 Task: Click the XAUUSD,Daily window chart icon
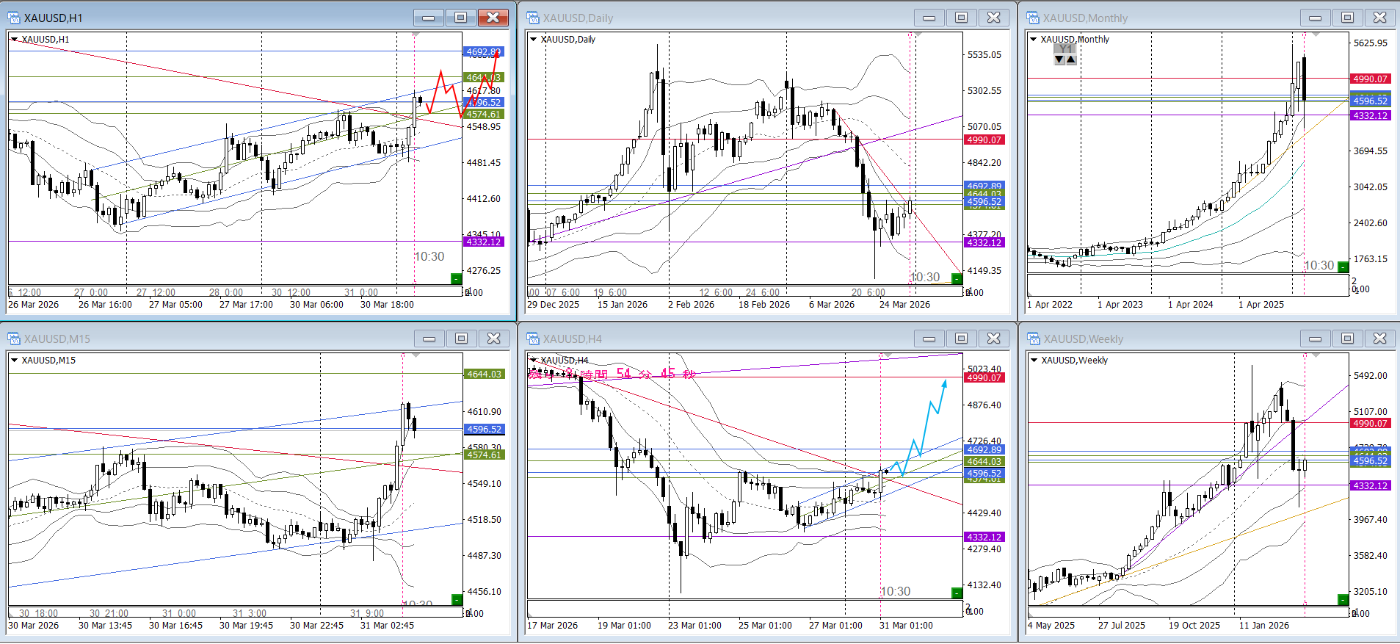(532, 18)
